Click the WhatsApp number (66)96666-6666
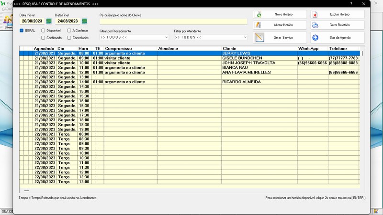 click(x=313, y=63)
